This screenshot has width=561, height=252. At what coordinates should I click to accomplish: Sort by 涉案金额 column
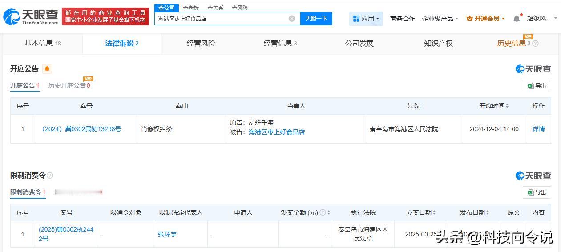[329, 212]
